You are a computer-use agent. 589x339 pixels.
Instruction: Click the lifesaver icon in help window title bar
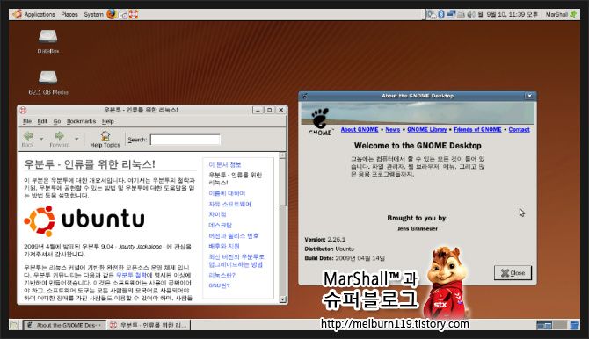coord(23,110)
